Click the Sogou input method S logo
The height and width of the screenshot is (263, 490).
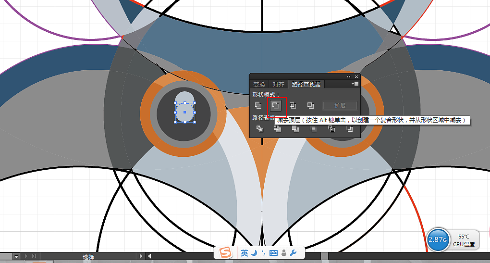coord(225,252)
